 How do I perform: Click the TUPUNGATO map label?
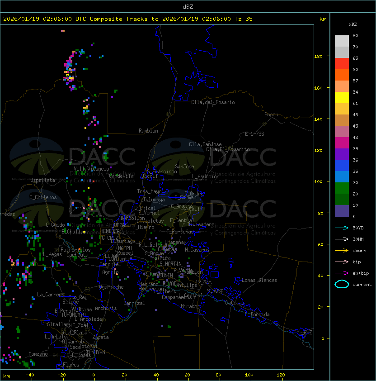pos(73,314)
